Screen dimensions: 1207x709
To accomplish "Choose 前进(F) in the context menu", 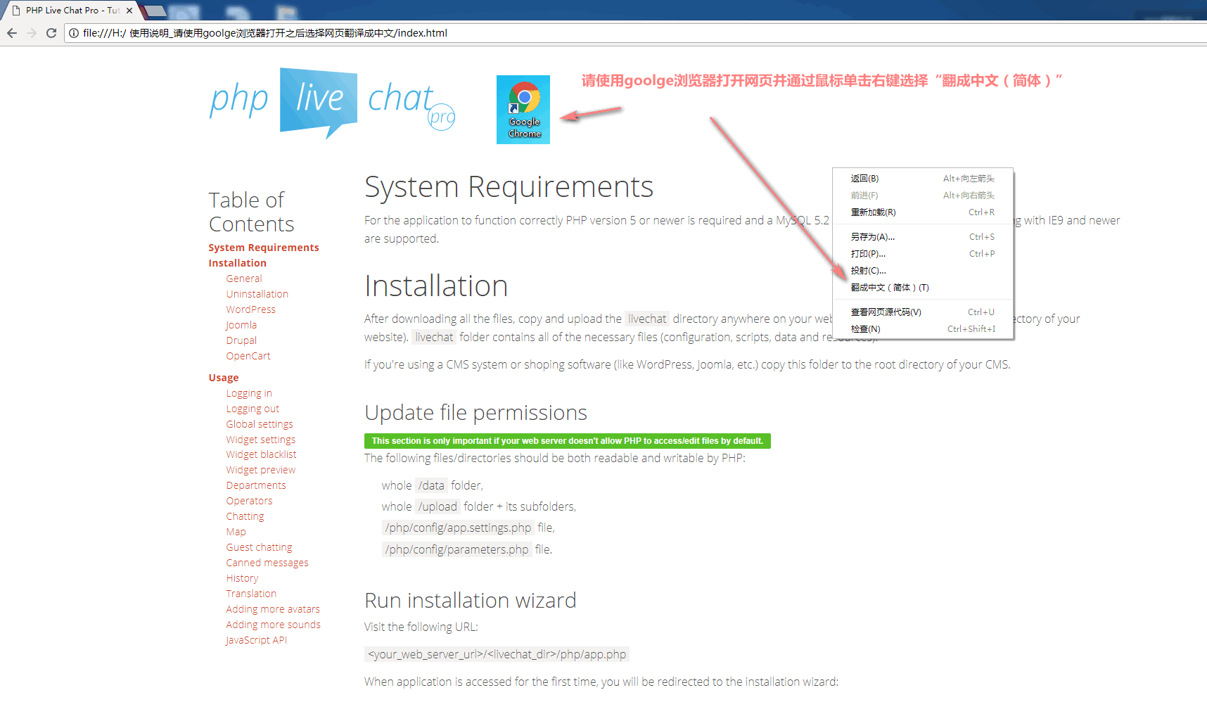I will tap(923, 196).
